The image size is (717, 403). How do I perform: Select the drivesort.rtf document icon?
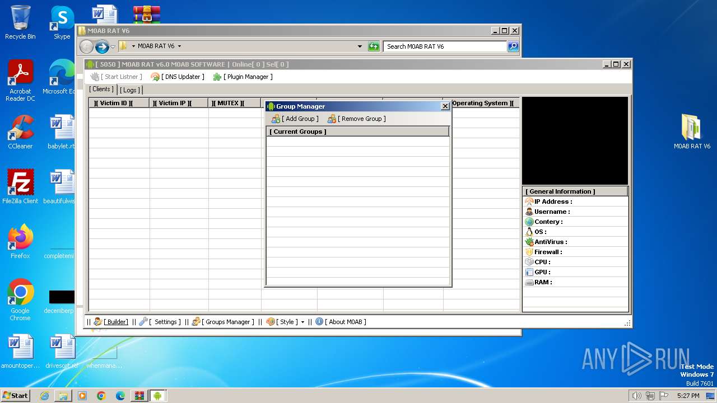62,352
